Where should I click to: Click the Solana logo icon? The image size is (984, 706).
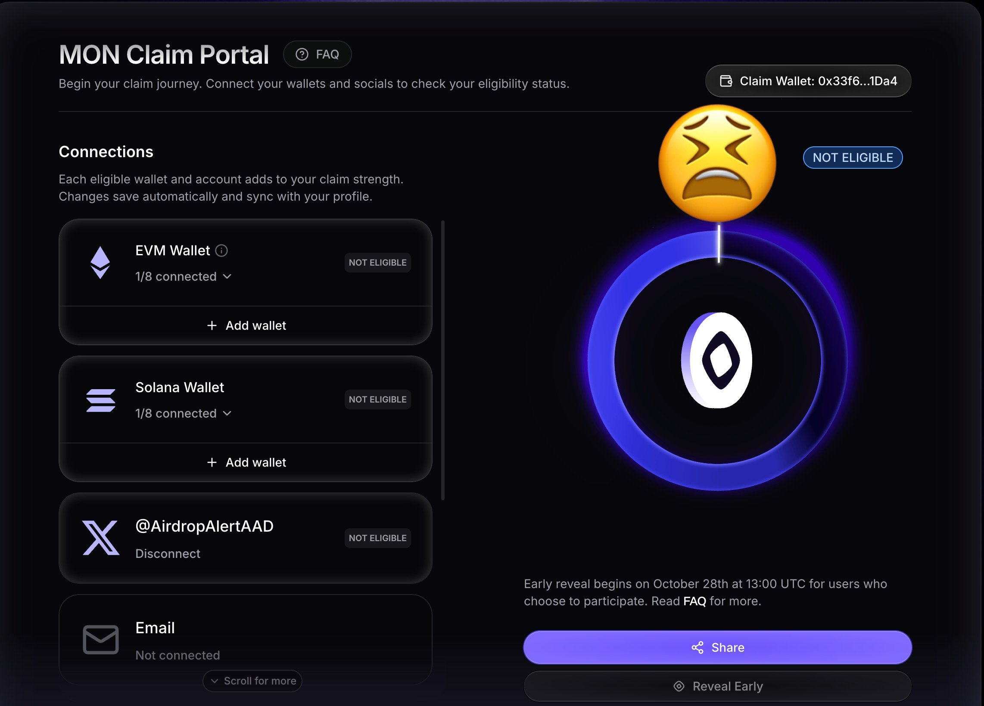coord(101,400)
